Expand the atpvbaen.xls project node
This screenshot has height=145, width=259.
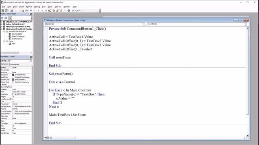click(x=2, y=22)
